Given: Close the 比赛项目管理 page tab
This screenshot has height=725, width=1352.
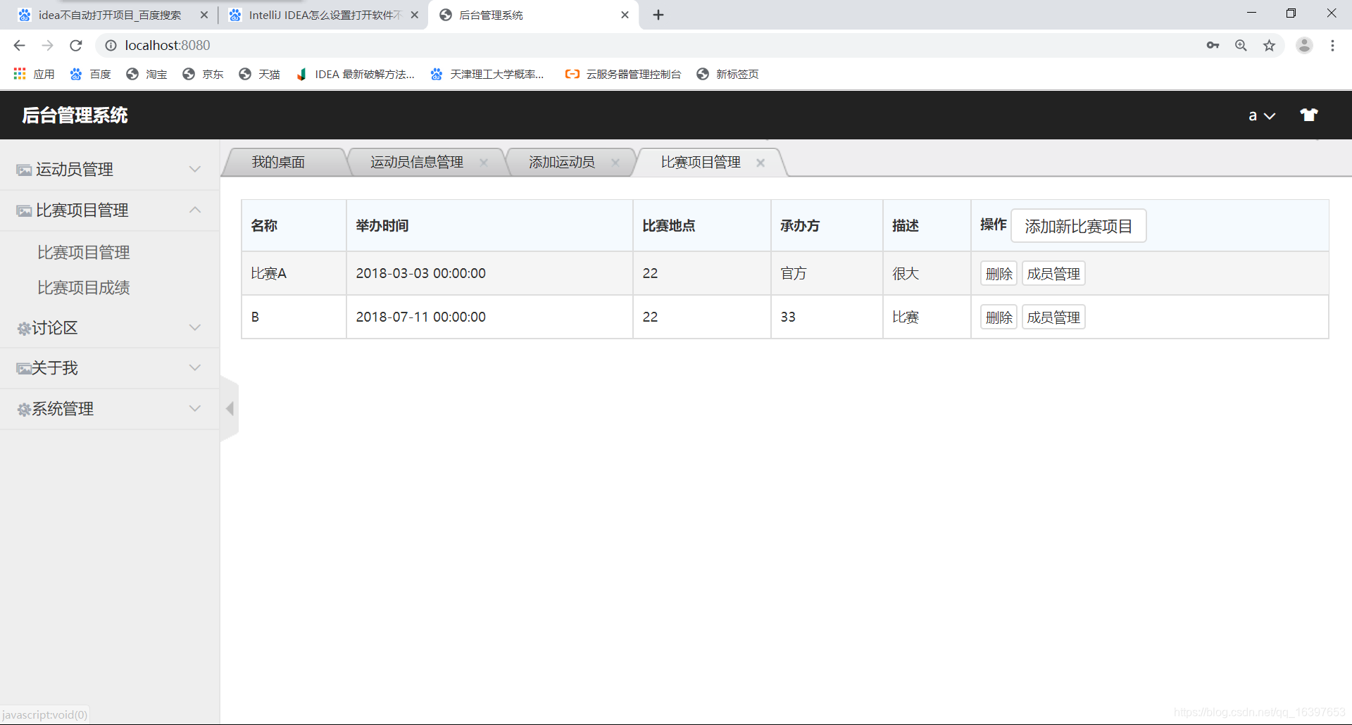Looking at the screenshot, I should (x=760, y=163).
